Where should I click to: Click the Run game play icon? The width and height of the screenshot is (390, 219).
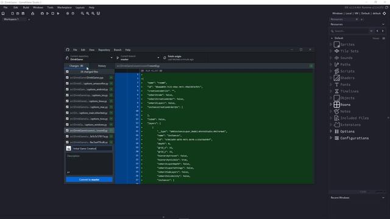click(48, 13)
